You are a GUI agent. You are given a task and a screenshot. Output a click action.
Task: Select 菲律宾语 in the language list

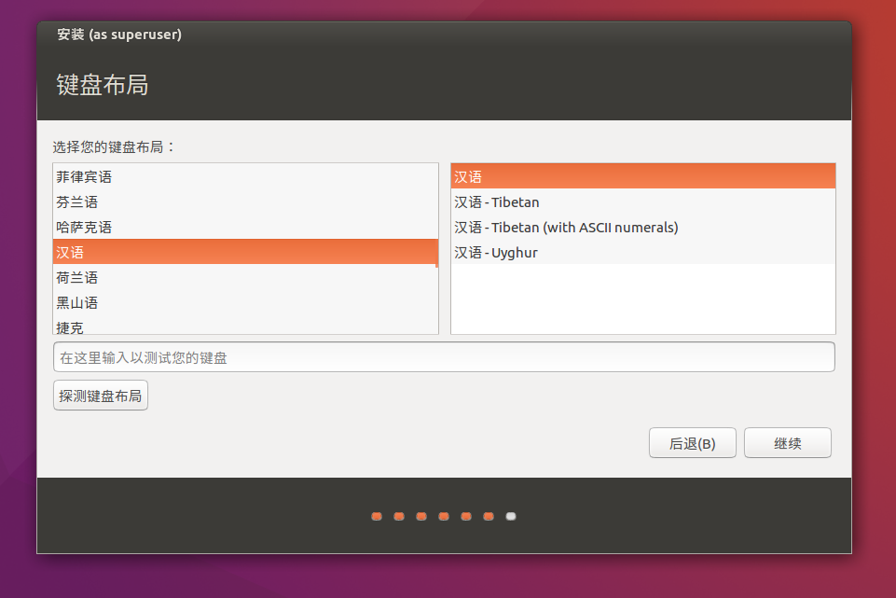(x=245, y=176)
